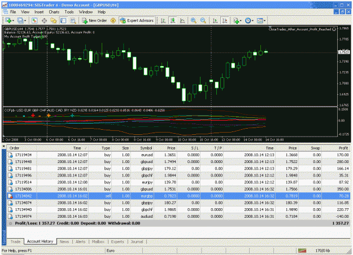Open the Navigator favorites folder icon
The height and width of the screenshot is (255, 353).
click(x=54, y=21)
